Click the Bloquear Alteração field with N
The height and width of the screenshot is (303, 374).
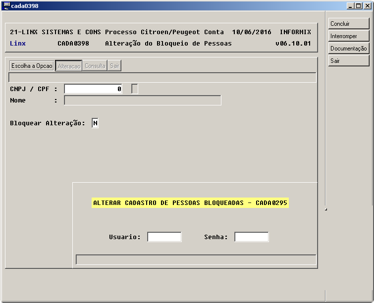pos(95,123)
